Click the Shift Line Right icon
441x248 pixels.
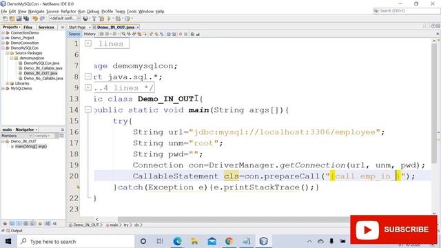coord(174,34)
